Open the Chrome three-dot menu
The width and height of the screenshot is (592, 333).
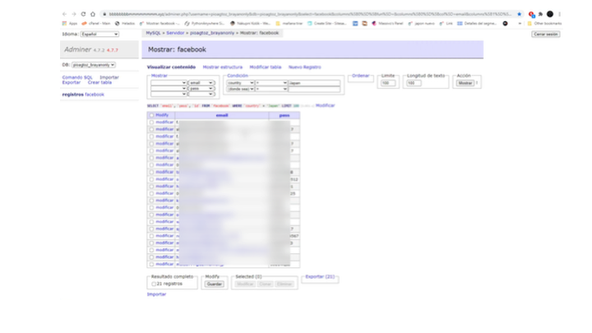click(x=560, y=14)
